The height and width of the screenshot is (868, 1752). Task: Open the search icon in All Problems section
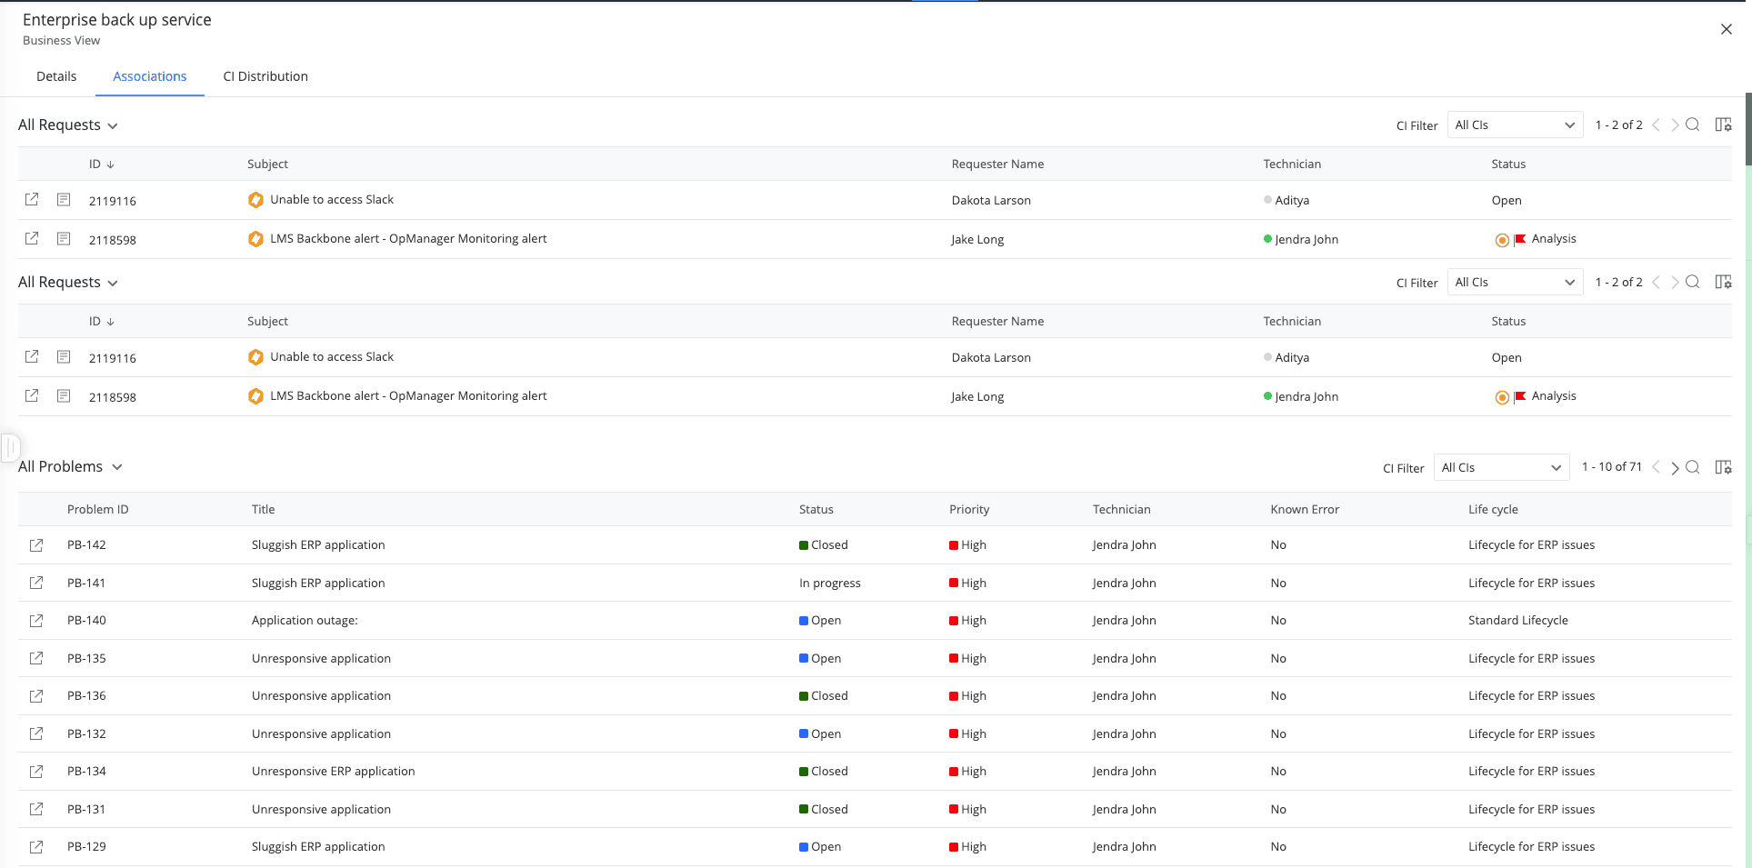tap(1693, 466)
